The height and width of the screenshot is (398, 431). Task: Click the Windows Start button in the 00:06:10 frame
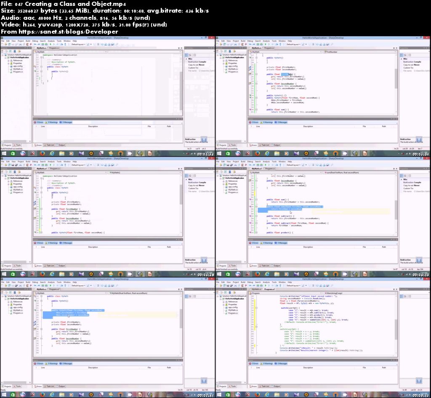pyautogui.click(x=219, y=274)
